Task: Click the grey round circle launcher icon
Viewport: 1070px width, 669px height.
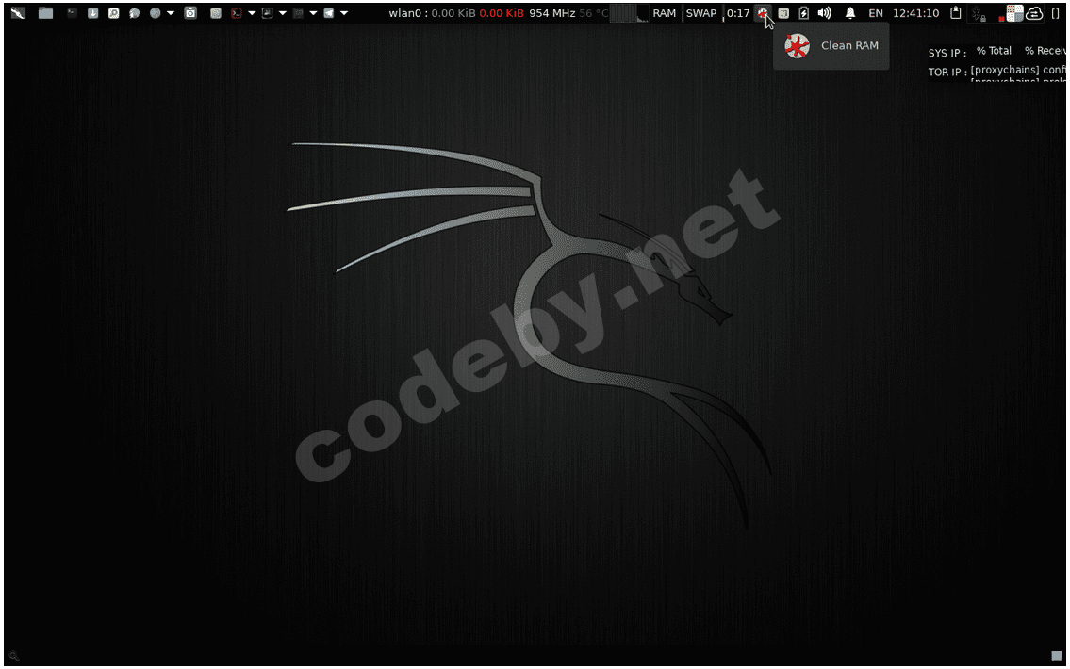Action: (156, 13)
